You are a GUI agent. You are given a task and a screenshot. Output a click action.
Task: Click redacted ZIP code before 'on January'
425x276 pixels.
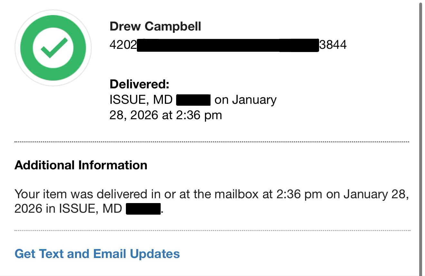pyautogui.click(x=193, y=100)
